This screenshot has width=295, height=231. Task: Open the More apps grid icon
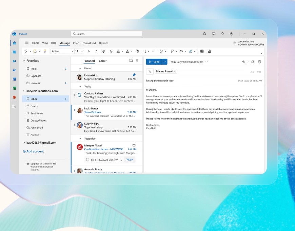click(x=14, y=106)
